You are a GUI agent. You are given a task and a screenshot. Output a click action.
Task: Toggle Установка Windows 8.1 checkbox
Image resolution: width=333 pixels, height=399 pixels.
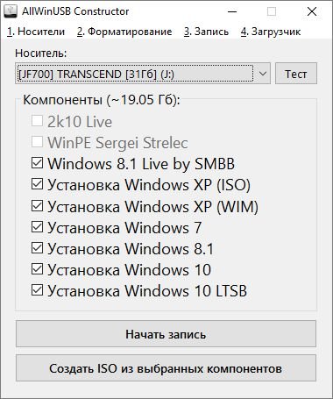point(37,248)
